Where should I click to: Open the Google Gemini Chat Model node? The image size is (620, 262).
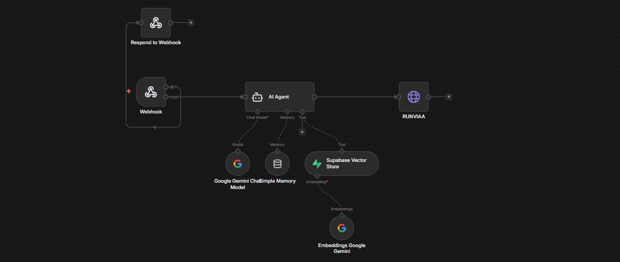(x=238, y=163)
